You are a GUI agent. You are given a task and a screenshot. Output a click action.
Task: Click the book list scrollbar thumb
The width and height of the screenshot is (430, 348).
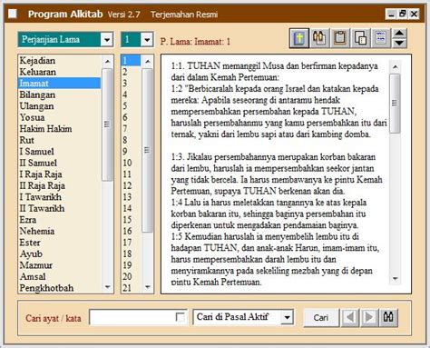107,124
